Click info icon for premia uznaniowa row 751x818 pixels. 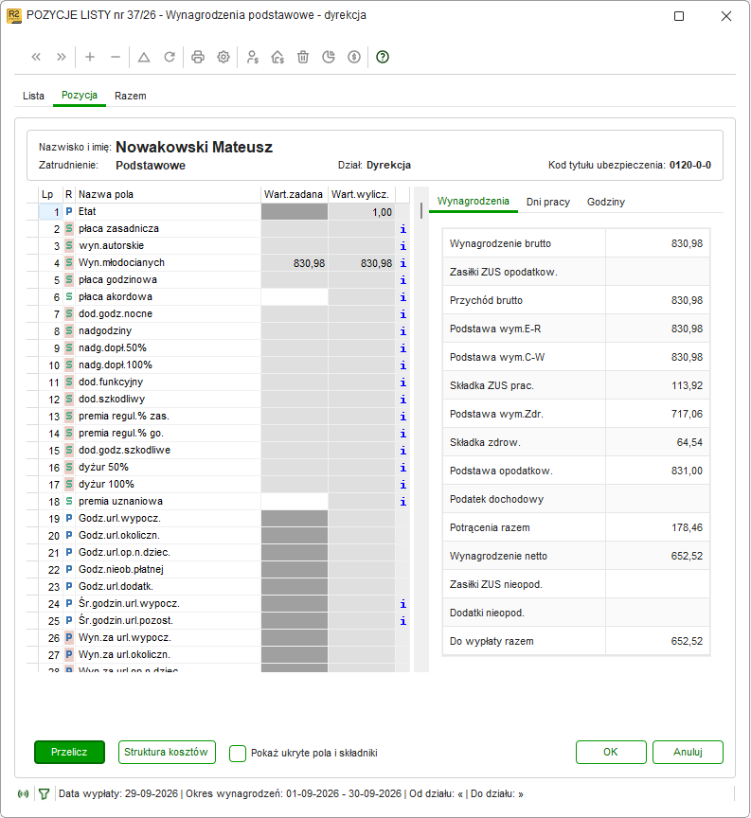pos(402,502)
